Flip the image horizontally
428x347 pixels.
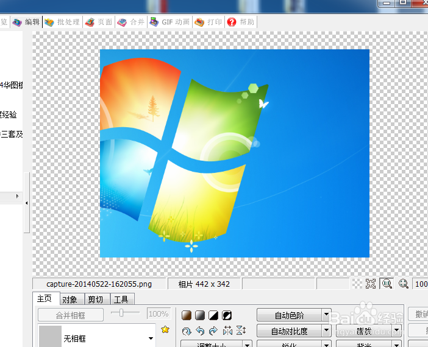(227, 331)
